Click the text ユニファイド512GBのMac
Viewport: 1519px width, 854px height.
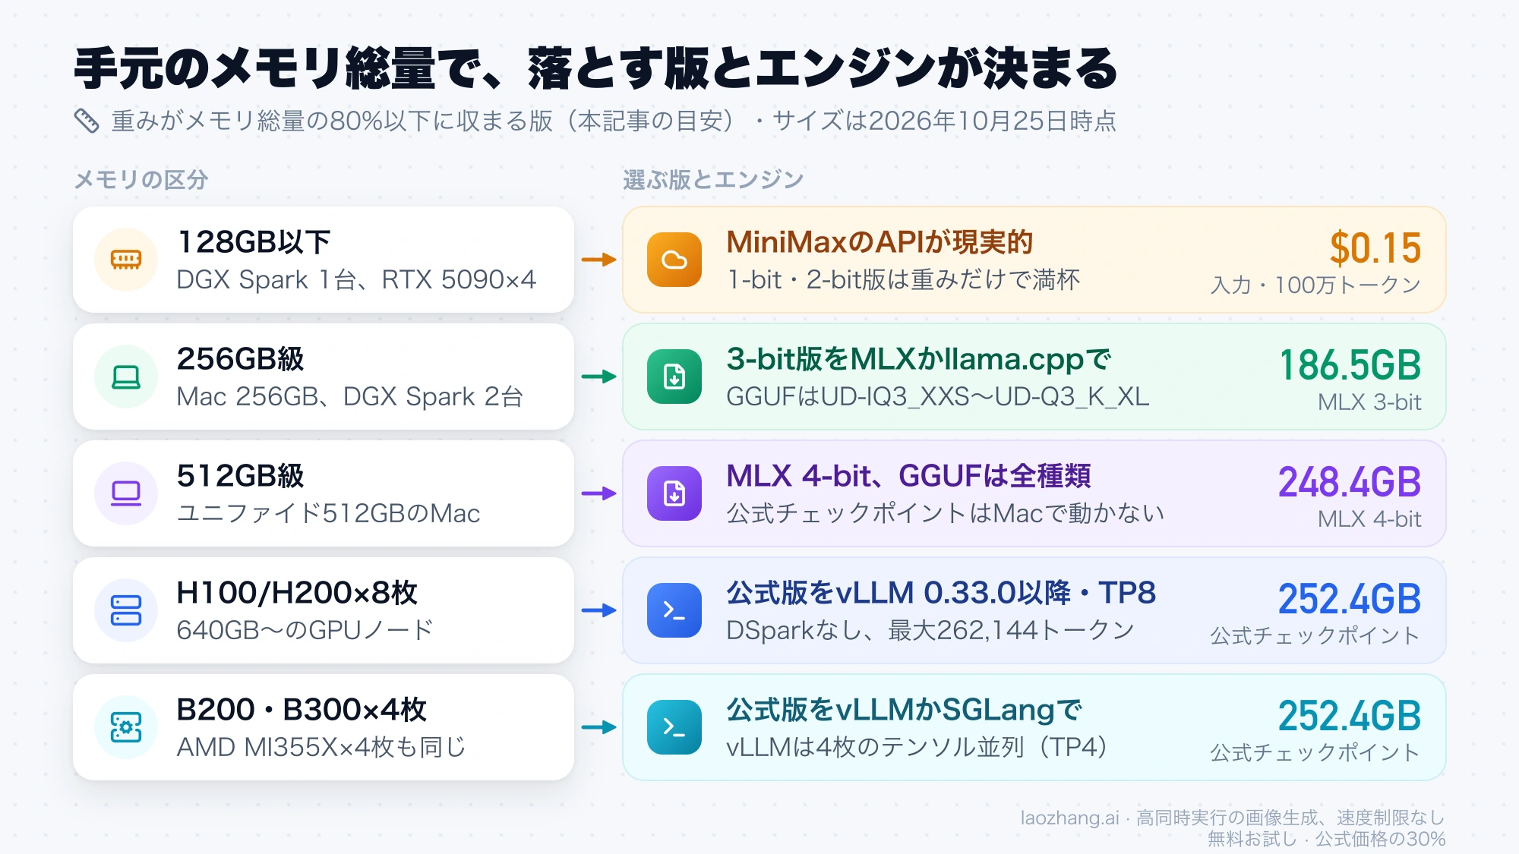328,514
